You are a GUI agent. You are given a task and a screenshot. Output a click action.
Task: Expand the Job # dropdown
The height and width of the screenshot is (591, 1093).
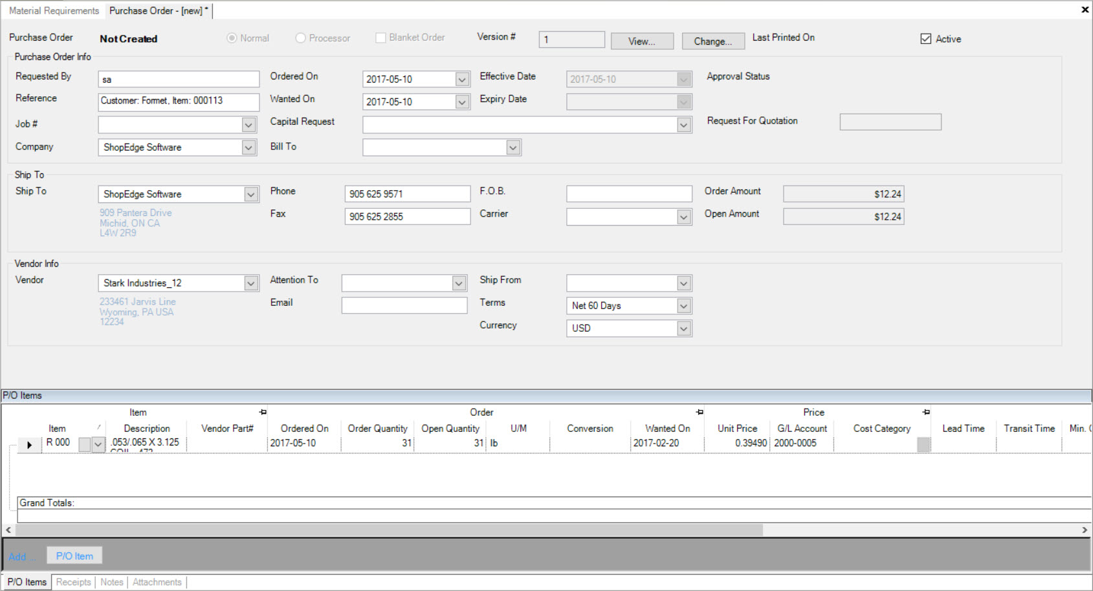248,124
